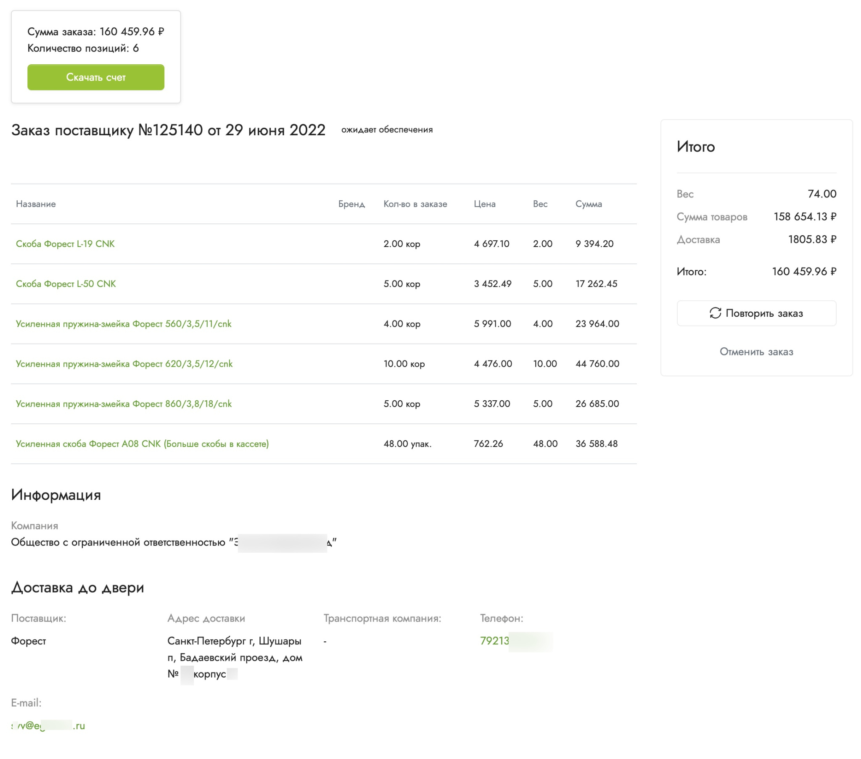Click the Название column header
This screenshot has height=759, width=861.
(x=36, y=204)
